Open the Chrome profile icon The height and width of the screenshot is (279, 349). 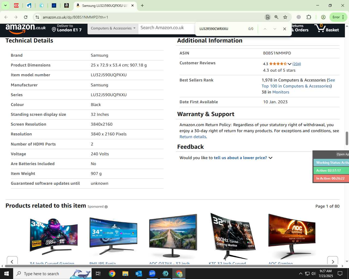pos(323,17)
